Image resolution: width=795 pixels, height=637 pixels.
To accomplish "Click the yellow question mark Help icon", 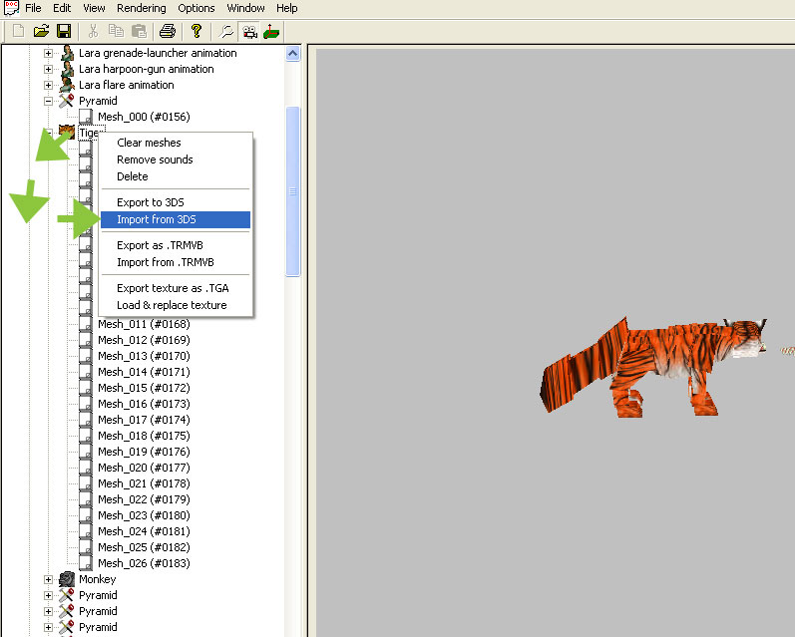I will 197,32.
